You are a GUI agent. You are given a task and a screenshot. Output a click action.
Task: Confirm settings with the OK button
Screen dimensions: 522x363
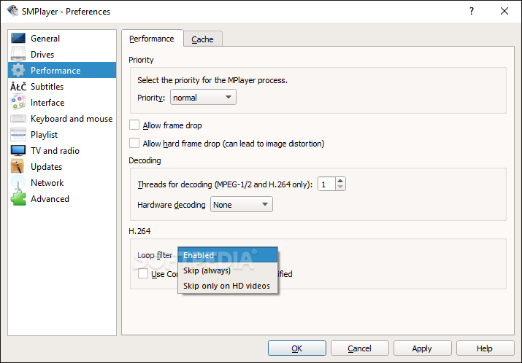(x=297, y=348)
